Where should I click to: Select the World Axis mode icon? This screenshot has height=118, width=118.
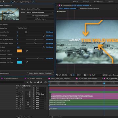pos(14,2)
